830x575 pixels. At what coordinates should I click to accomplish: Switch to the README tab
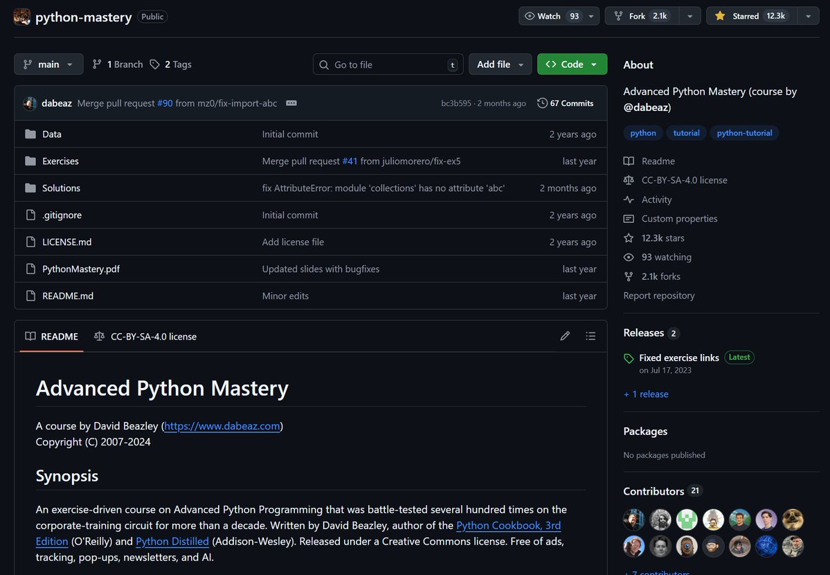pyautogui.click(x=52, y=337)
